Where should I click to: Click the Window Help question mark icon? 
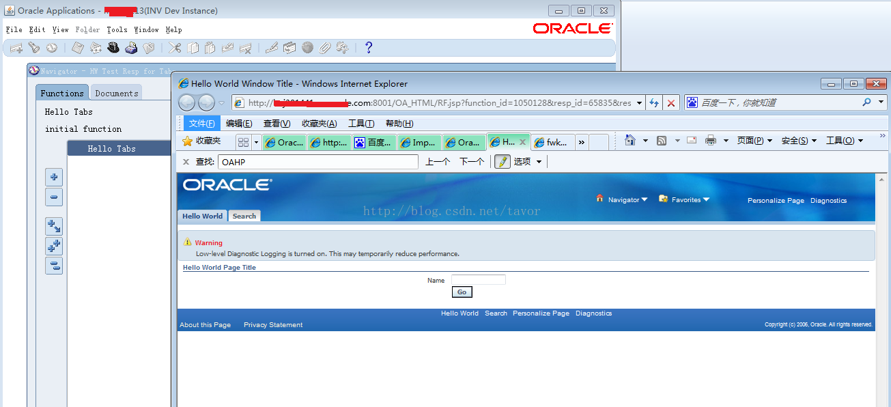pyautogui.click(x=369, y=48)
